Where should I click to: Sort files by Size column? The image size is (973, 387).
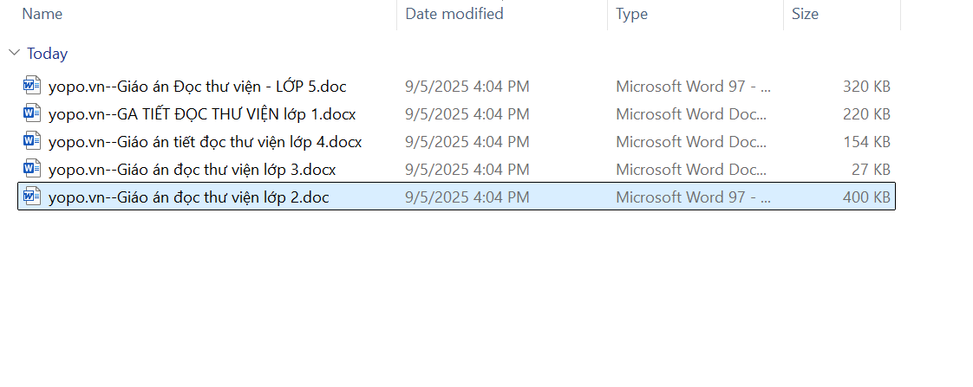(x=805, y=14)
